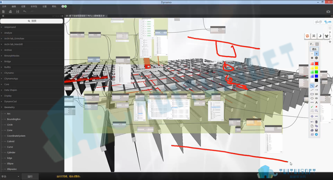Click the library 搜索 search field
This screenshot has height=180, width=333.
[32, 21]
